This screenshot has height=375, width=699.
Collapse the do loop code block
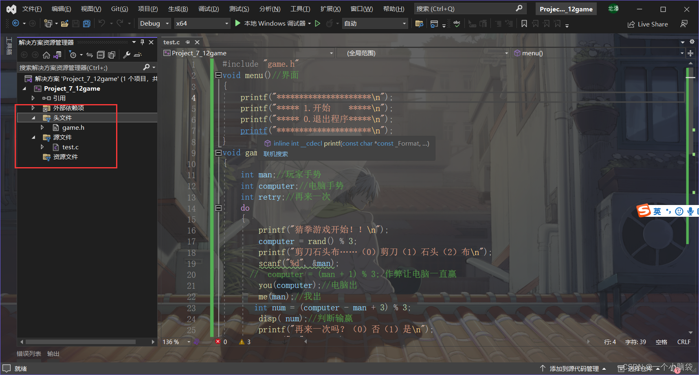tap(218, 208)
